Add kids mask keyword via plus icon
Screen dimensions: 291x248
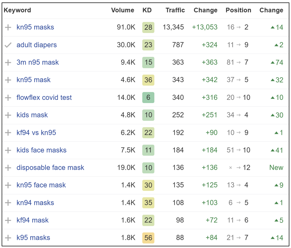8,115
